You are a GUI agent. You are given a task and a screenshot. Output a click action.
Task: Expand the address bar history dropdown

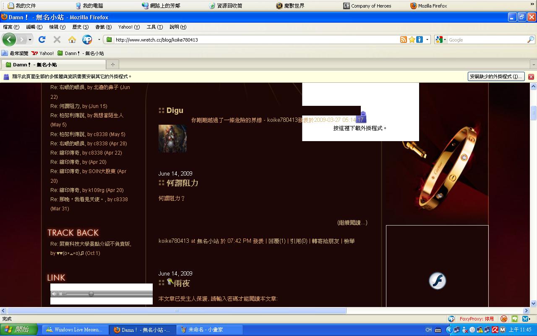428,39
